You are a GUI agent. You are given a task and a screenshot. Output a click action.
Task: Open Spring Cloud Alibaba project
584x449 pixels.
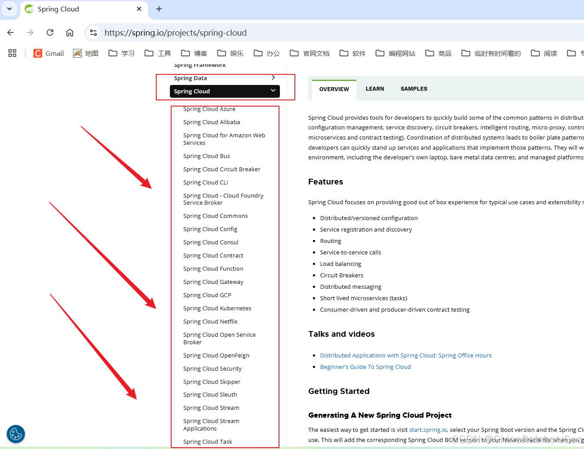point(212,122)
